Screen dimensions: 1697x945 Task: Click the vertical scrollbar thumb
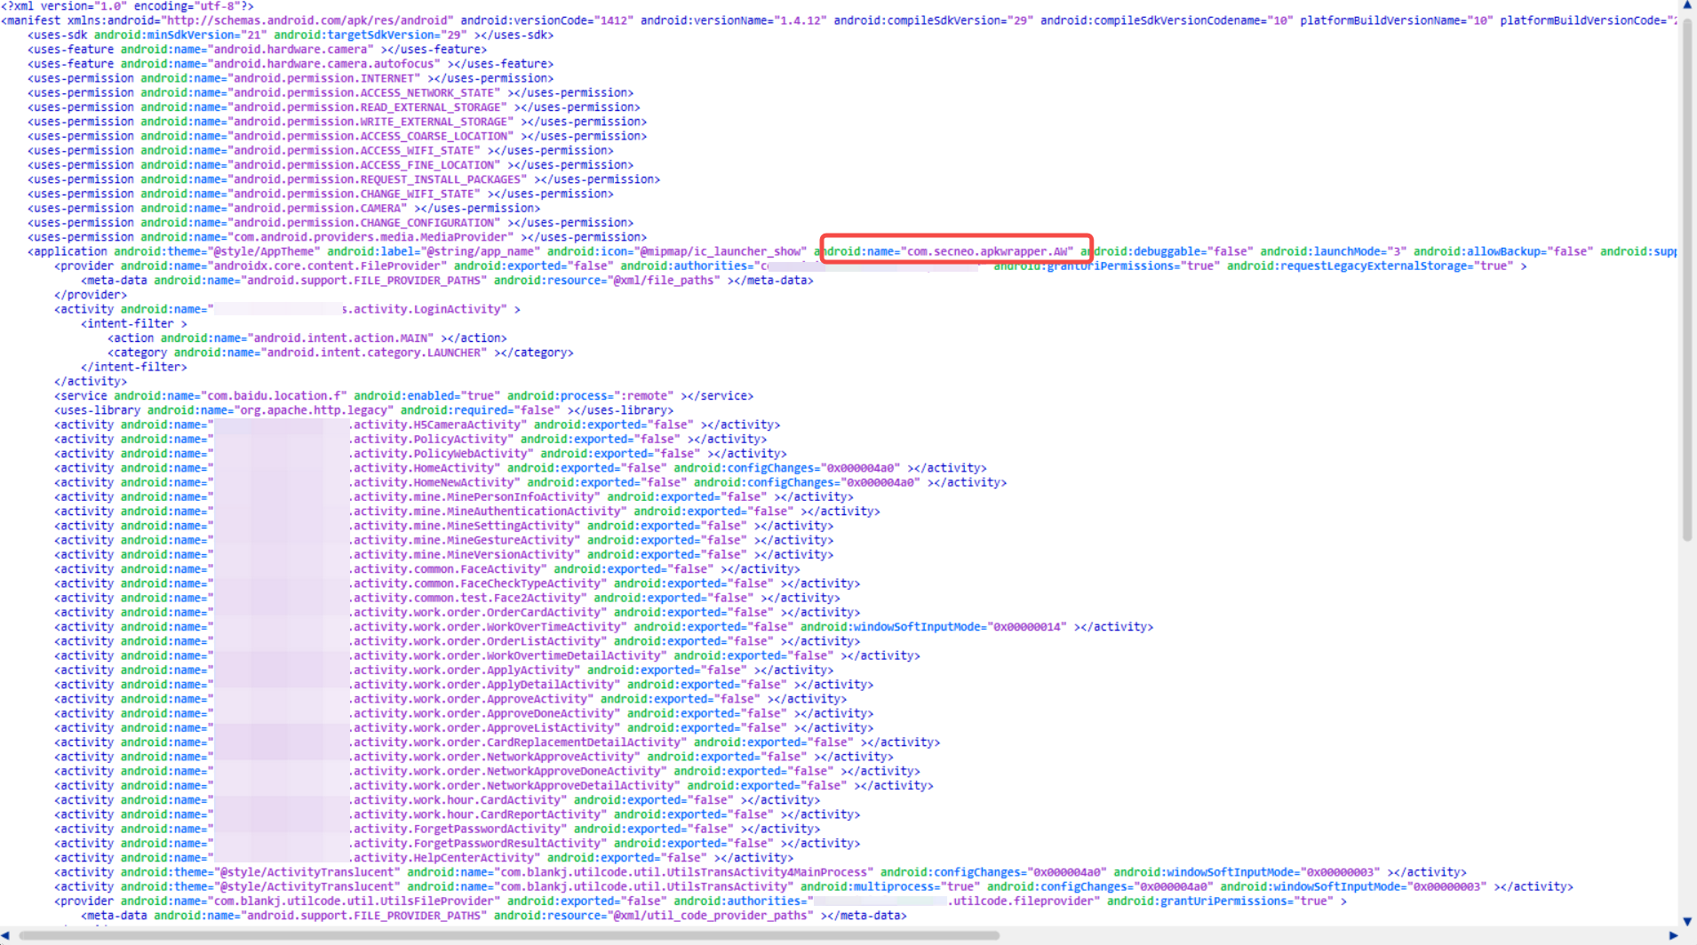click(1687, 275)
